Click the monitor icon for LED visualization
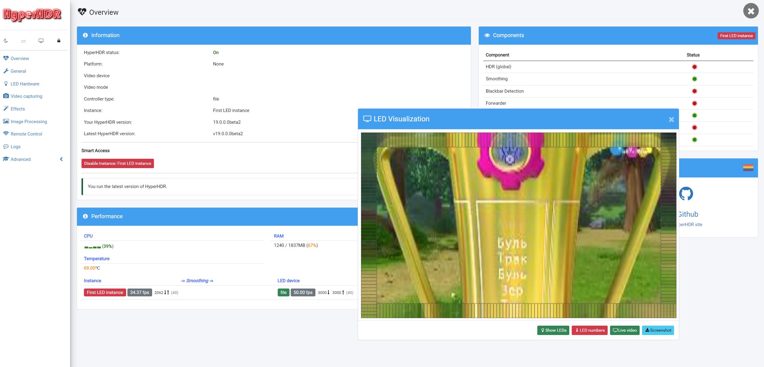The width and height of the screenshot is (764, 367). tap(41, 40)
